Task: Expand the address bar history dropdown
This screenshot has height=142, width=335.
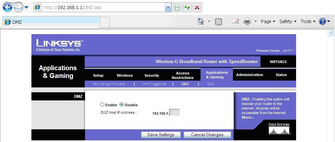Action: 168,8
